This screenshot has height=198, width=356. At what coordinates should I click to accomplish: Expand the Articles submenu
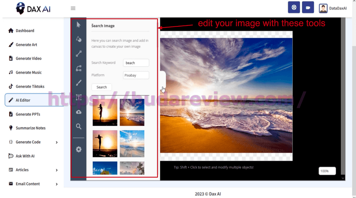point(56,170)
